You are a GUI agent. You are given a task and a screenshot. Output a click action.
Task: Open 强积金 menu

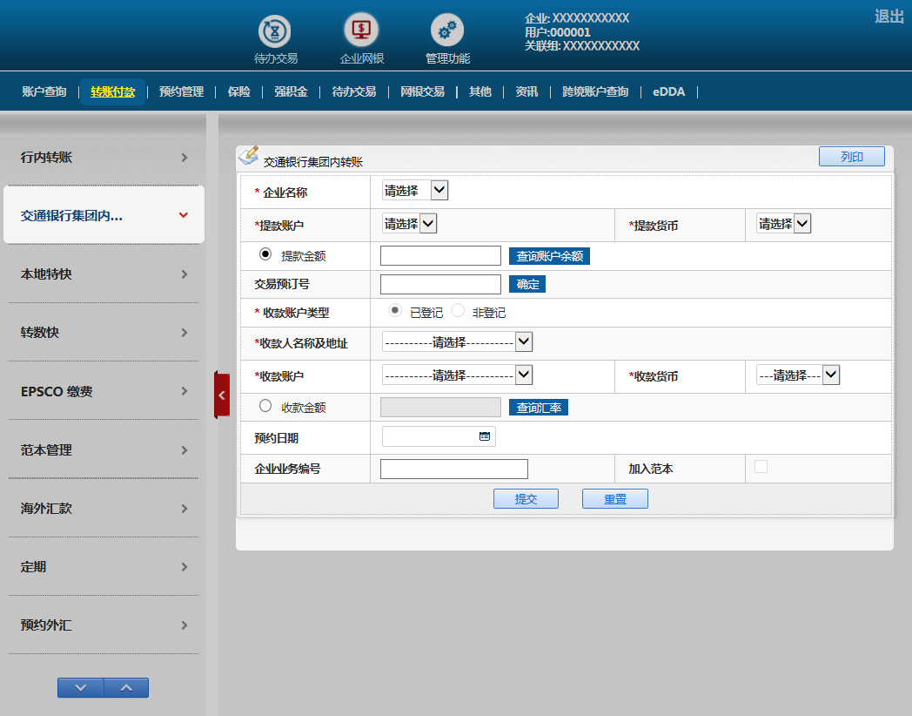(291, 91)
